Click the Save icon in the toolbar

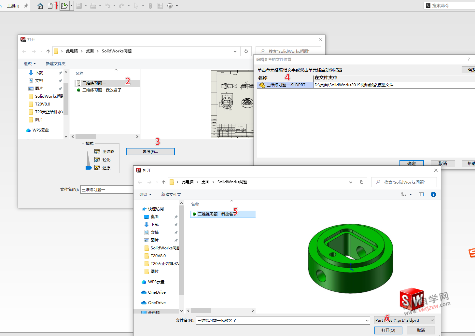(x=78, y=6)
